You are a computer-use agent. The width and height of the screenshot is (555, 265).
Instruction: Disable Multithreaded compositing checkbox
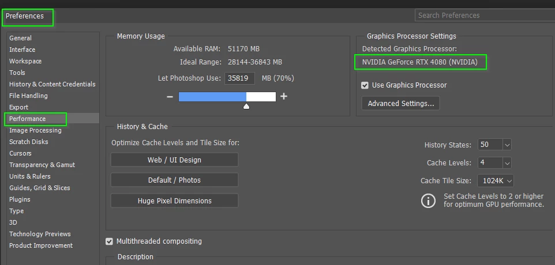tap(110, 241)
